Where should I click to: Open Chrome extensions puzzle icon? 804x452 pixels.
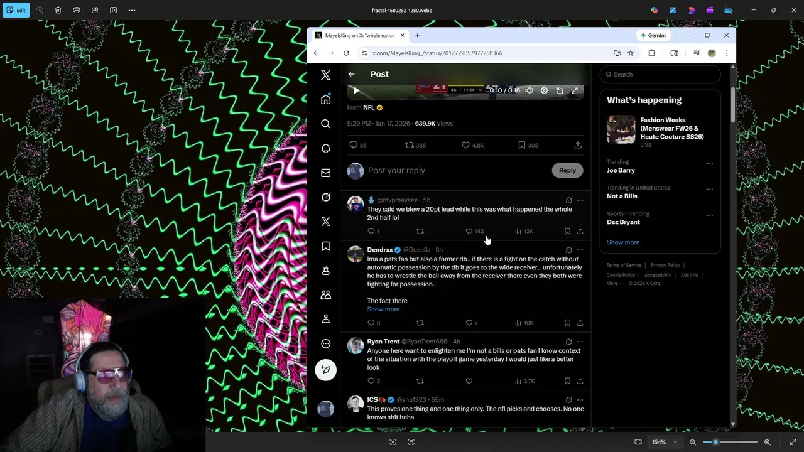click(x=651, y=53)
